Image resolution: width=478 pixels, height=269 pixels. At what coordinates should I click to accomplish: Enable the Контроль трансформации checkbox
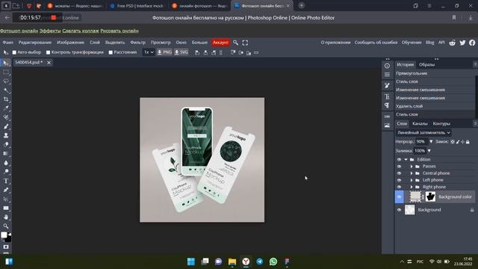click(x=48, y=52)
